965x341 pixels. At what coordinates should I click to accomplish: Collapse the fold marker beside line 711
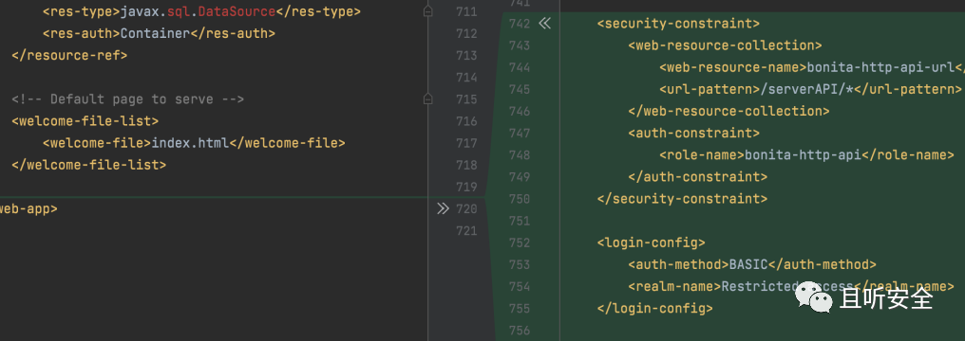[x=428, y=11]
